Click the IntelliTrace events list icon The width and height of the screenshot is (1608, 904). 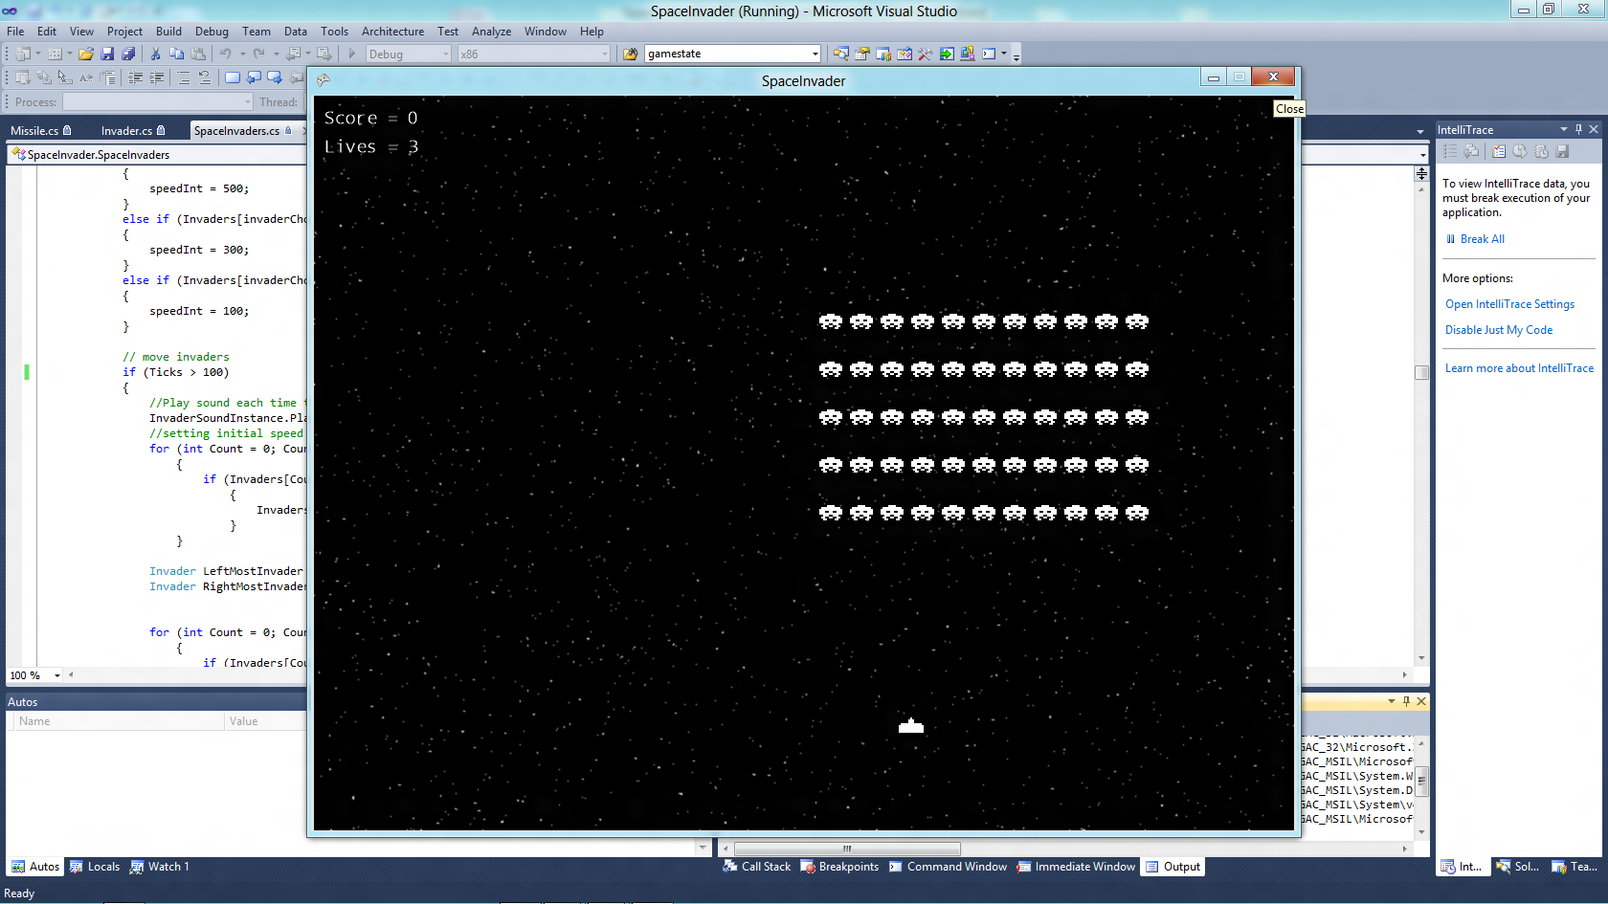point(1450,151)
